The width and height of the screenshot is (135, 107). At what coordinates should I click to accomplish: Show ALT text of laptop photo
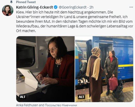coord(23,97)
